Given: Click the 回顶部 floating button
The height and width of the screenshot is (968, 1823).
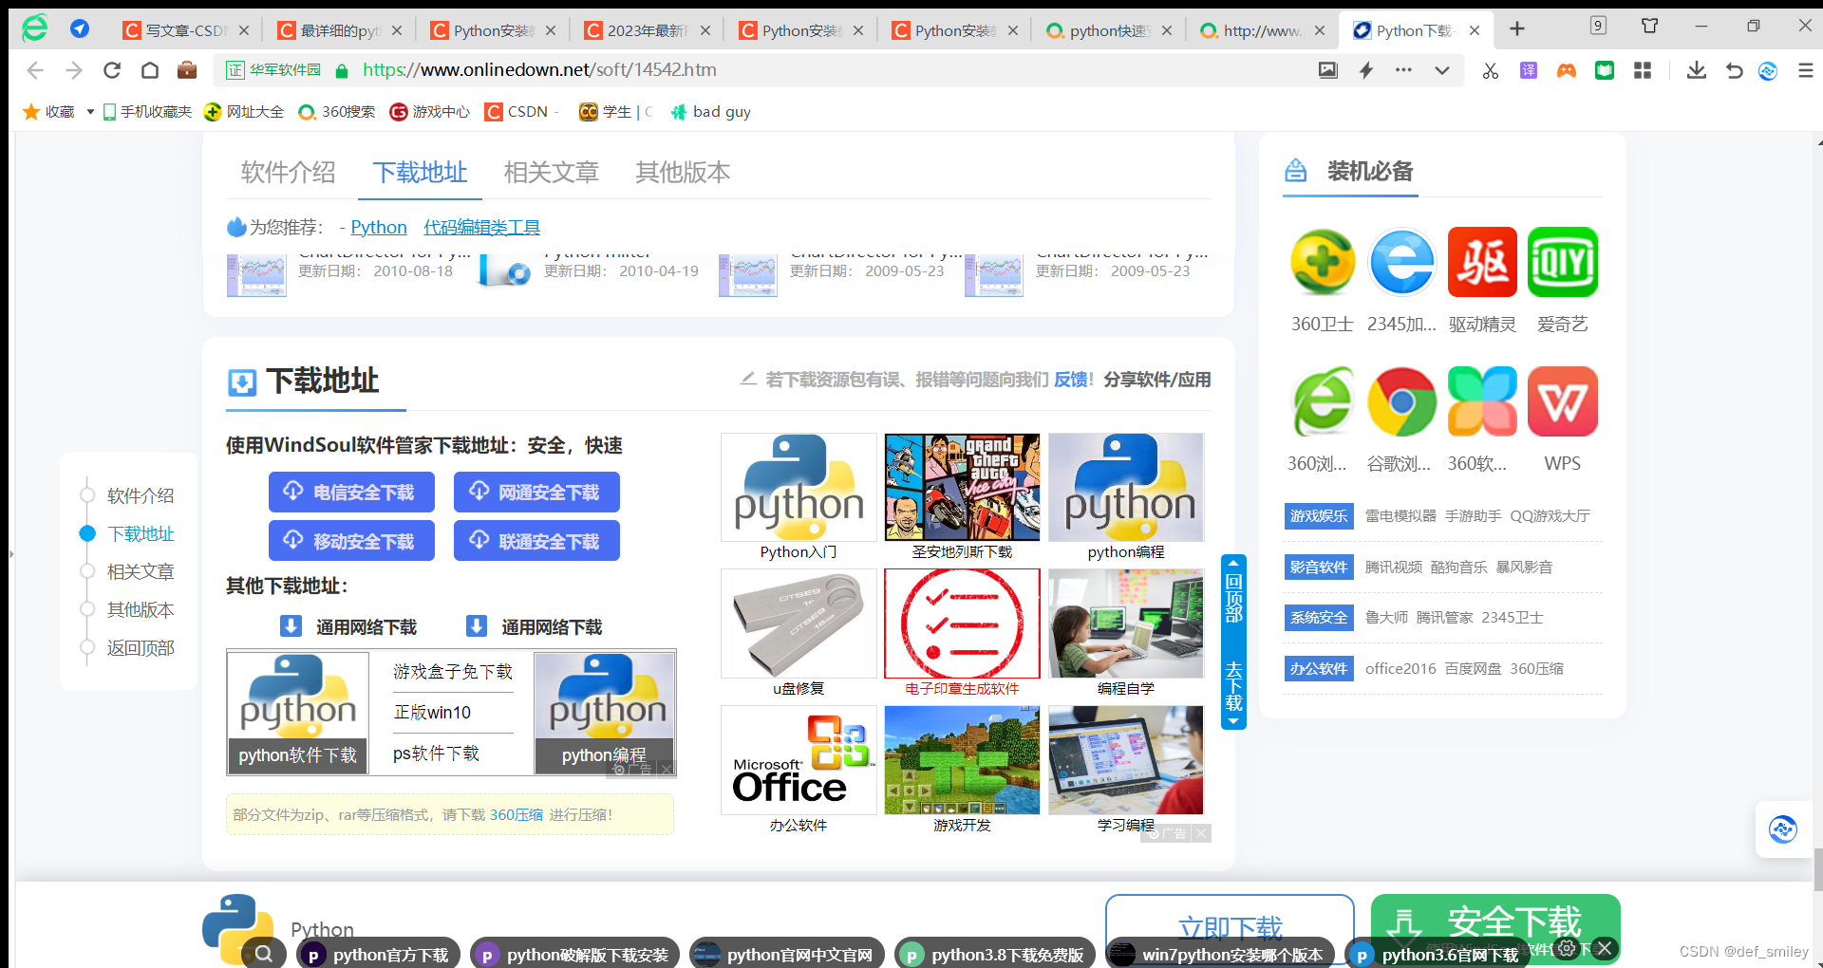Looking at the screenshot, I should tap(1233, 596).
